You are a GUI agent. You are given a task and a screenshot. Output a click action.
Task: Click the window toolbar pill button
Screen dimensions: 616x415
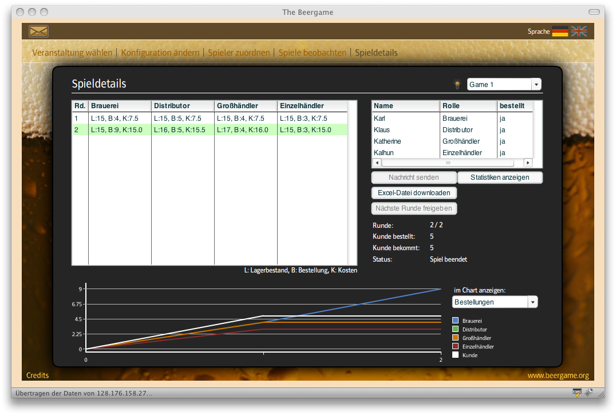point(594,12)
